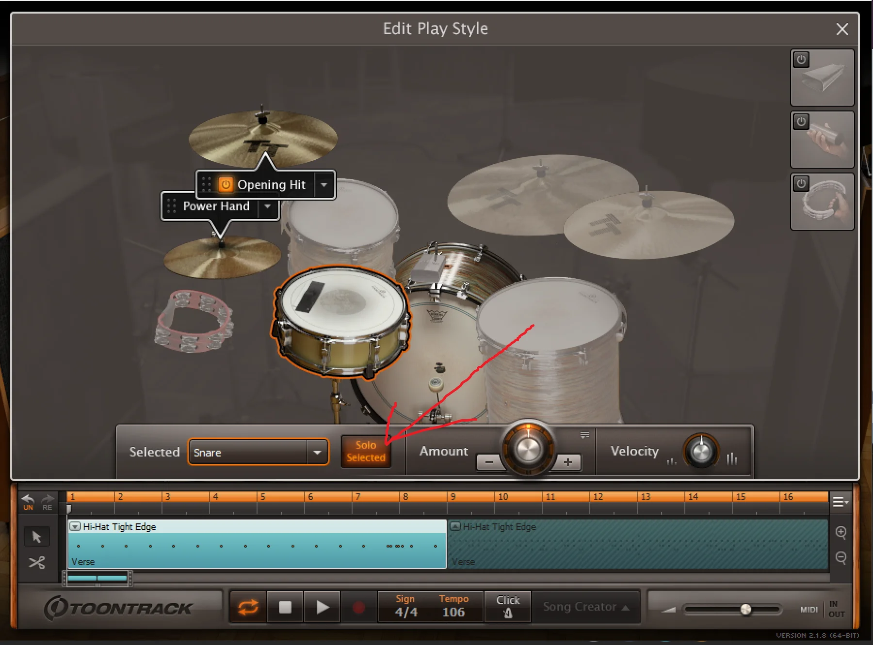This screenshot has width=873, height=645.
Task: Zoom out on the timeline
Action: 841,558
